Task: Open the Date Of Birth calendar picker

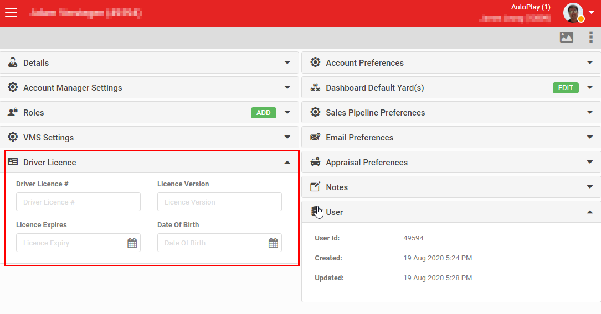Action: tap(273, 243)
